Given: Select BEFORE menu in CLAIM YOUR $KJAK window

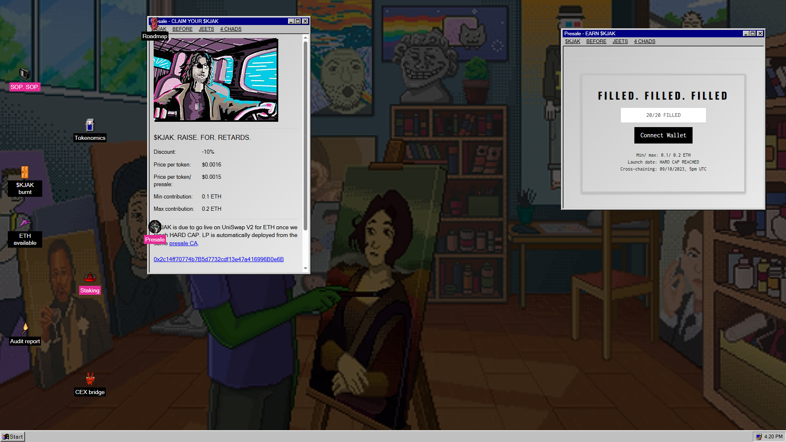Looking at the screenshot, I should point(182,29).
